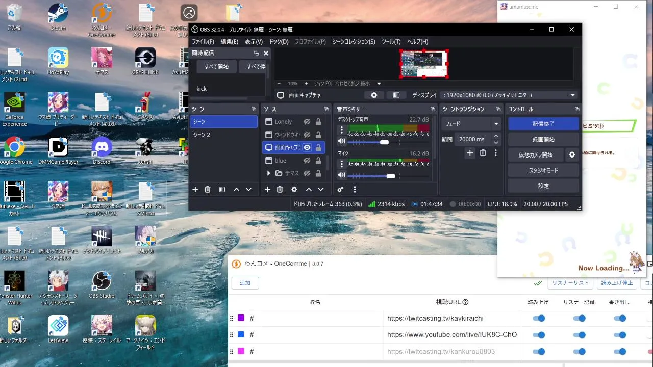Click すべて開始 in multistream dock
Screen dimensions: 653x367
click(x=216, y=67)
